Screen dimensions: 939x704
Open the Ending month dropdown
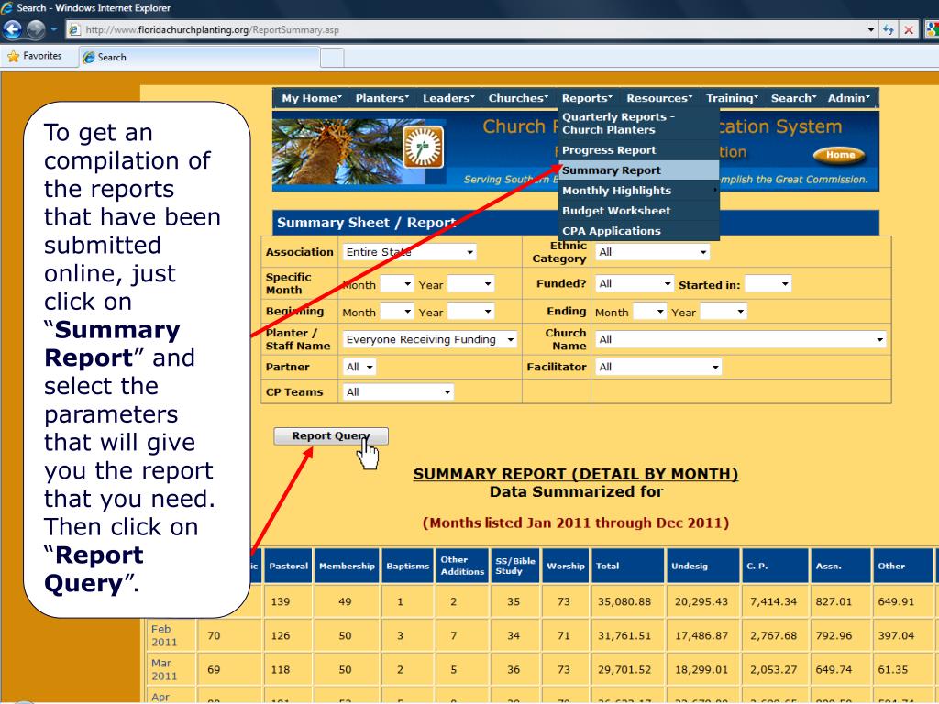tap(650, 312)
